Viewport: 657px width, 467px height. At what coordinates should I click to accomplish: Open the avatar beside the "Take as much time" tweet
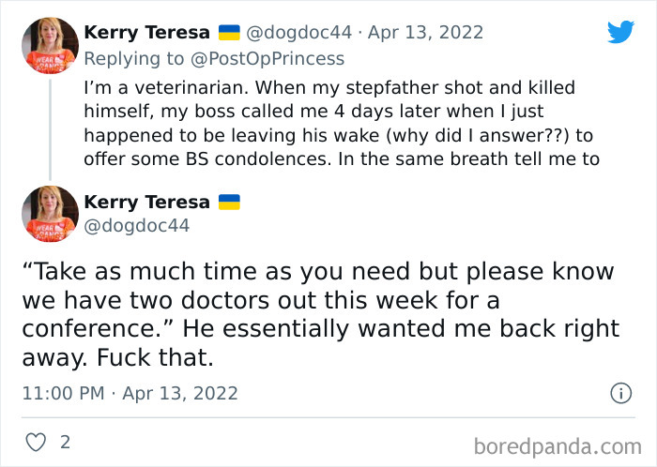click(50, 214)
